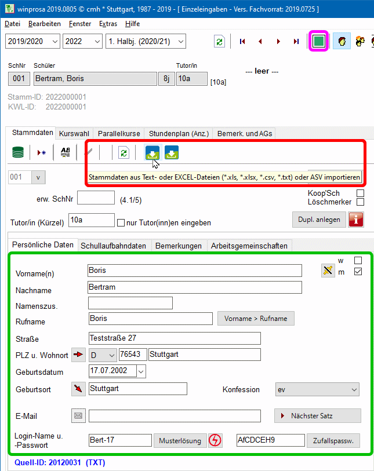Click the green database icon in Stammdaten toolbar

(x=19, y=152)
